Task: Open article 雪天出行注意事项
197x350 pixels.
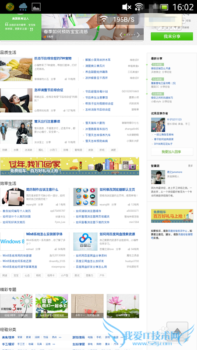Action: [47, 122]
